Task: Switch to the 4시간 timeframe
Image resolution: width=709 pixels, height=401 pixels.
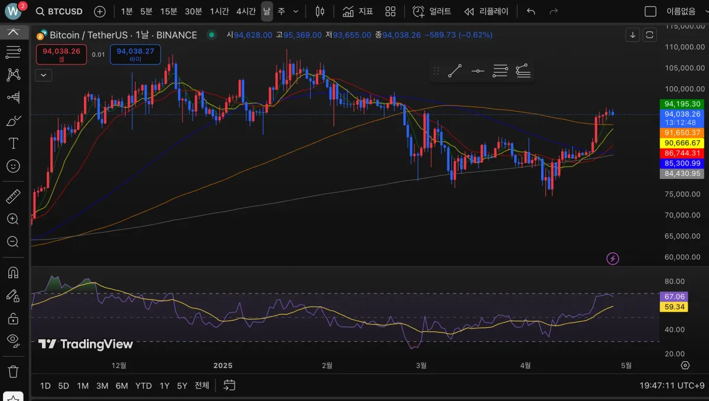Action: click(246, 11)
